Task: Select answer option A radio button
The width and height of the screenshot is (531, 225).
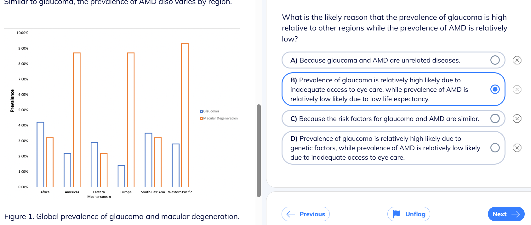Action: click(495, 60)
